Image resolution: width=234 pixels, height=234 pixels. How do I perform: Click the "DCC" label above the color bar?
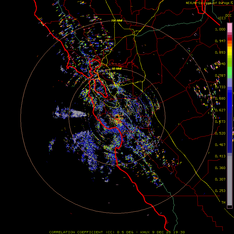228,16
